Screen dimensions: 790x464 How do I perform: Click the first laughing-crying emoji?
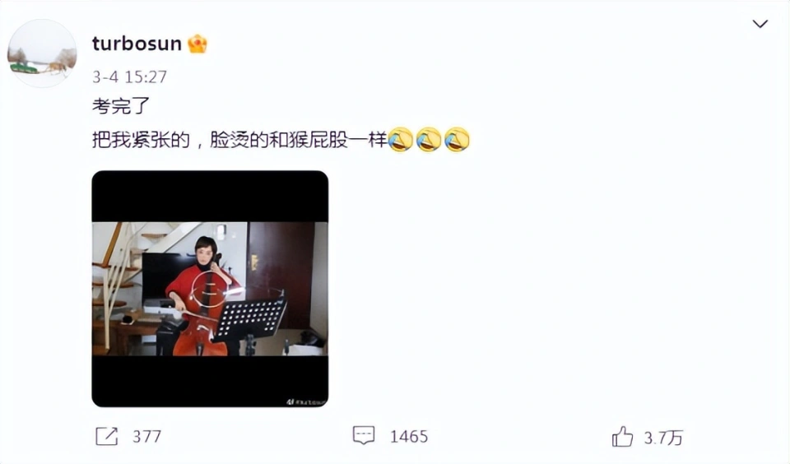pos(401,140)
